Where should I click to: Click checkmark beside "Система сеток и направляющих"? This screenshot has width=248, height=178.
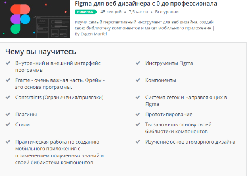click(x=138, y=97)
